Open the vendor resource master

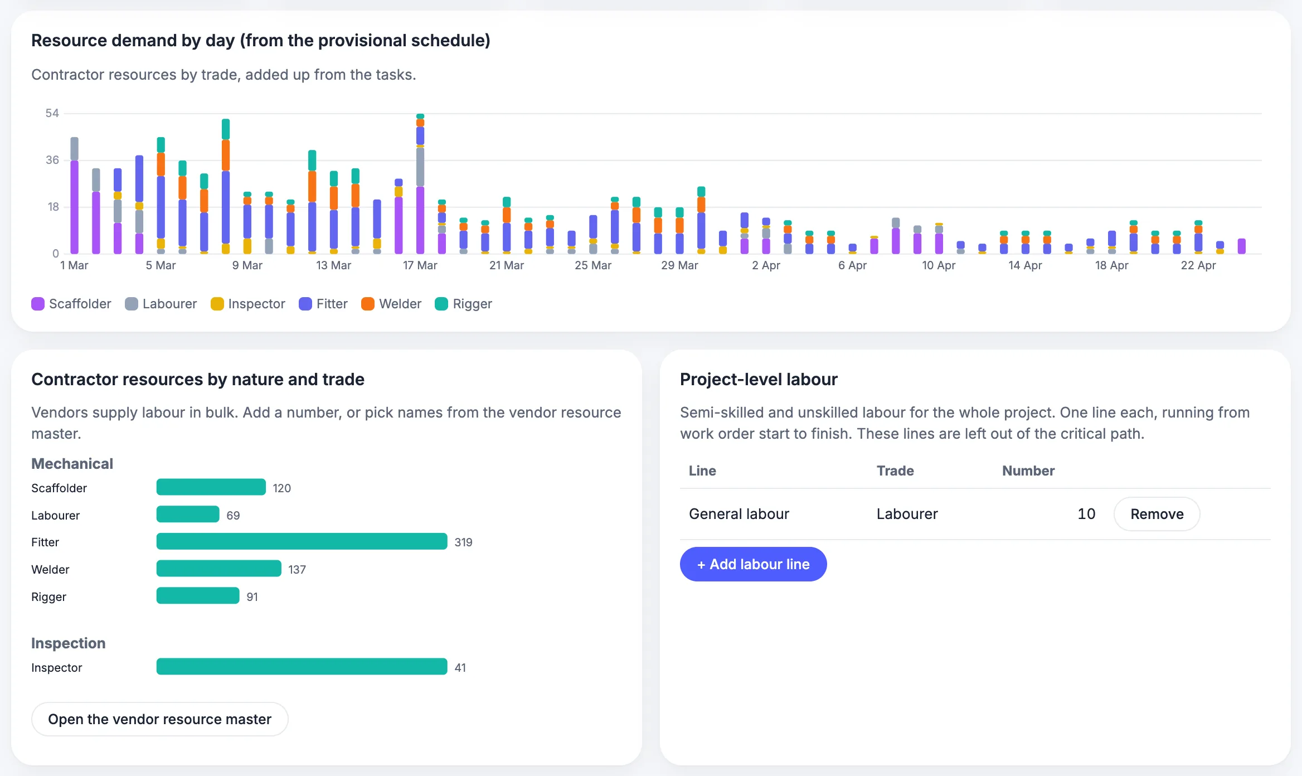point(159,719)
